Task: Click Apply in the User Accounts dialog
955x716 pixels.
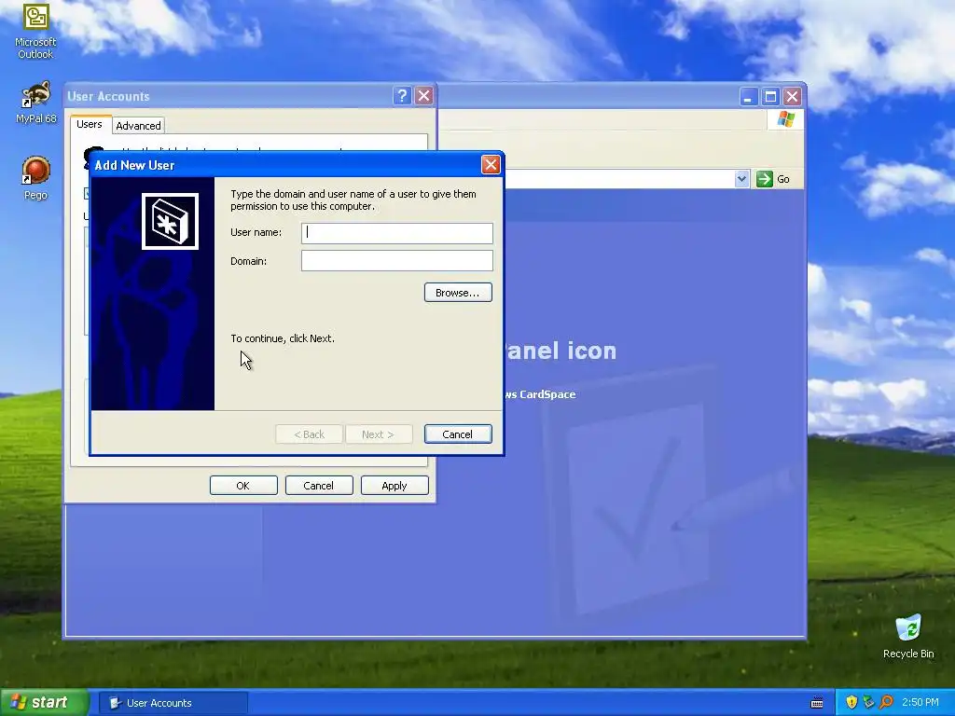Action: pos(394,485)
